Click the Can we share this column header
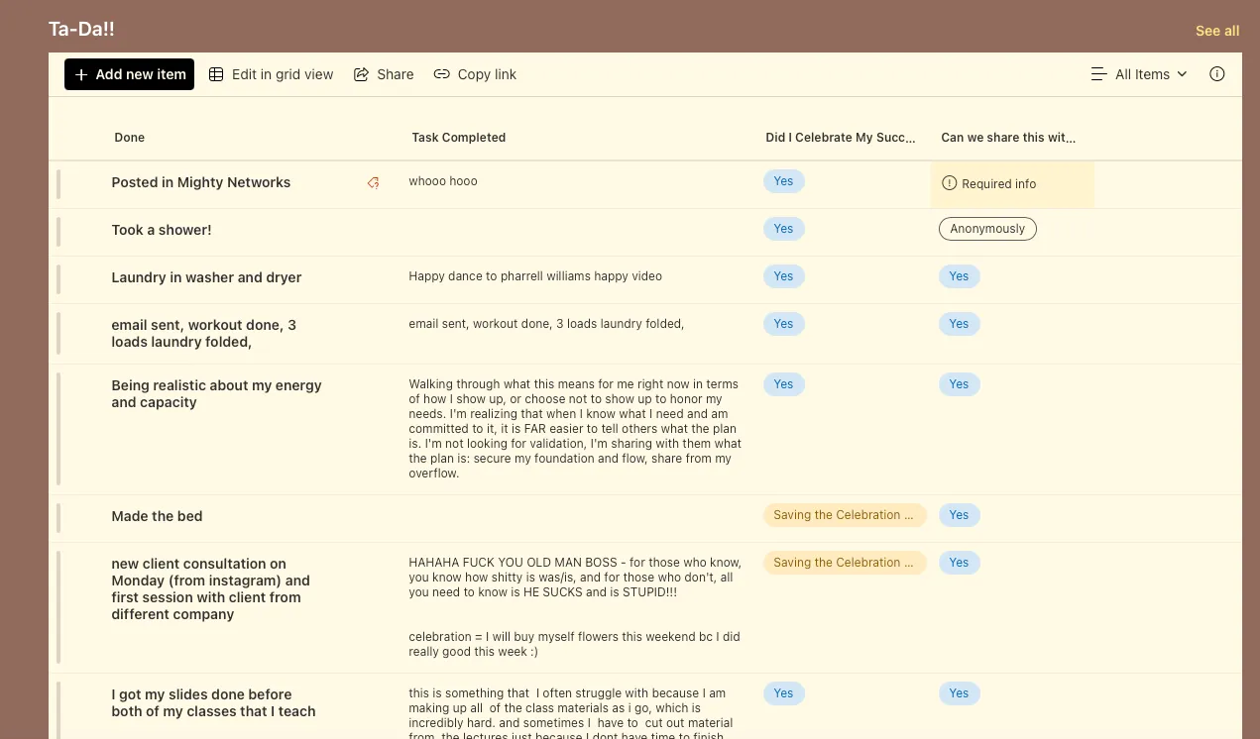This screenshot has height=739, width=1260. pyautogui.click(x=1007, y=138)
